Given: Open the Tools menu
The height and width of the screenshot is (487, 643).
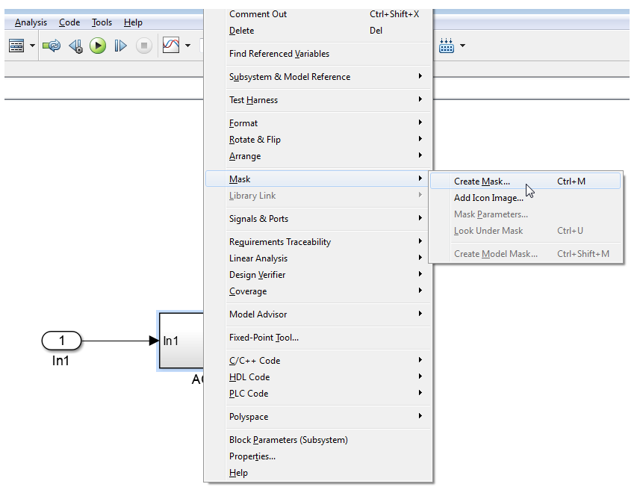Looking at the screenshot, I should [102, 22].
